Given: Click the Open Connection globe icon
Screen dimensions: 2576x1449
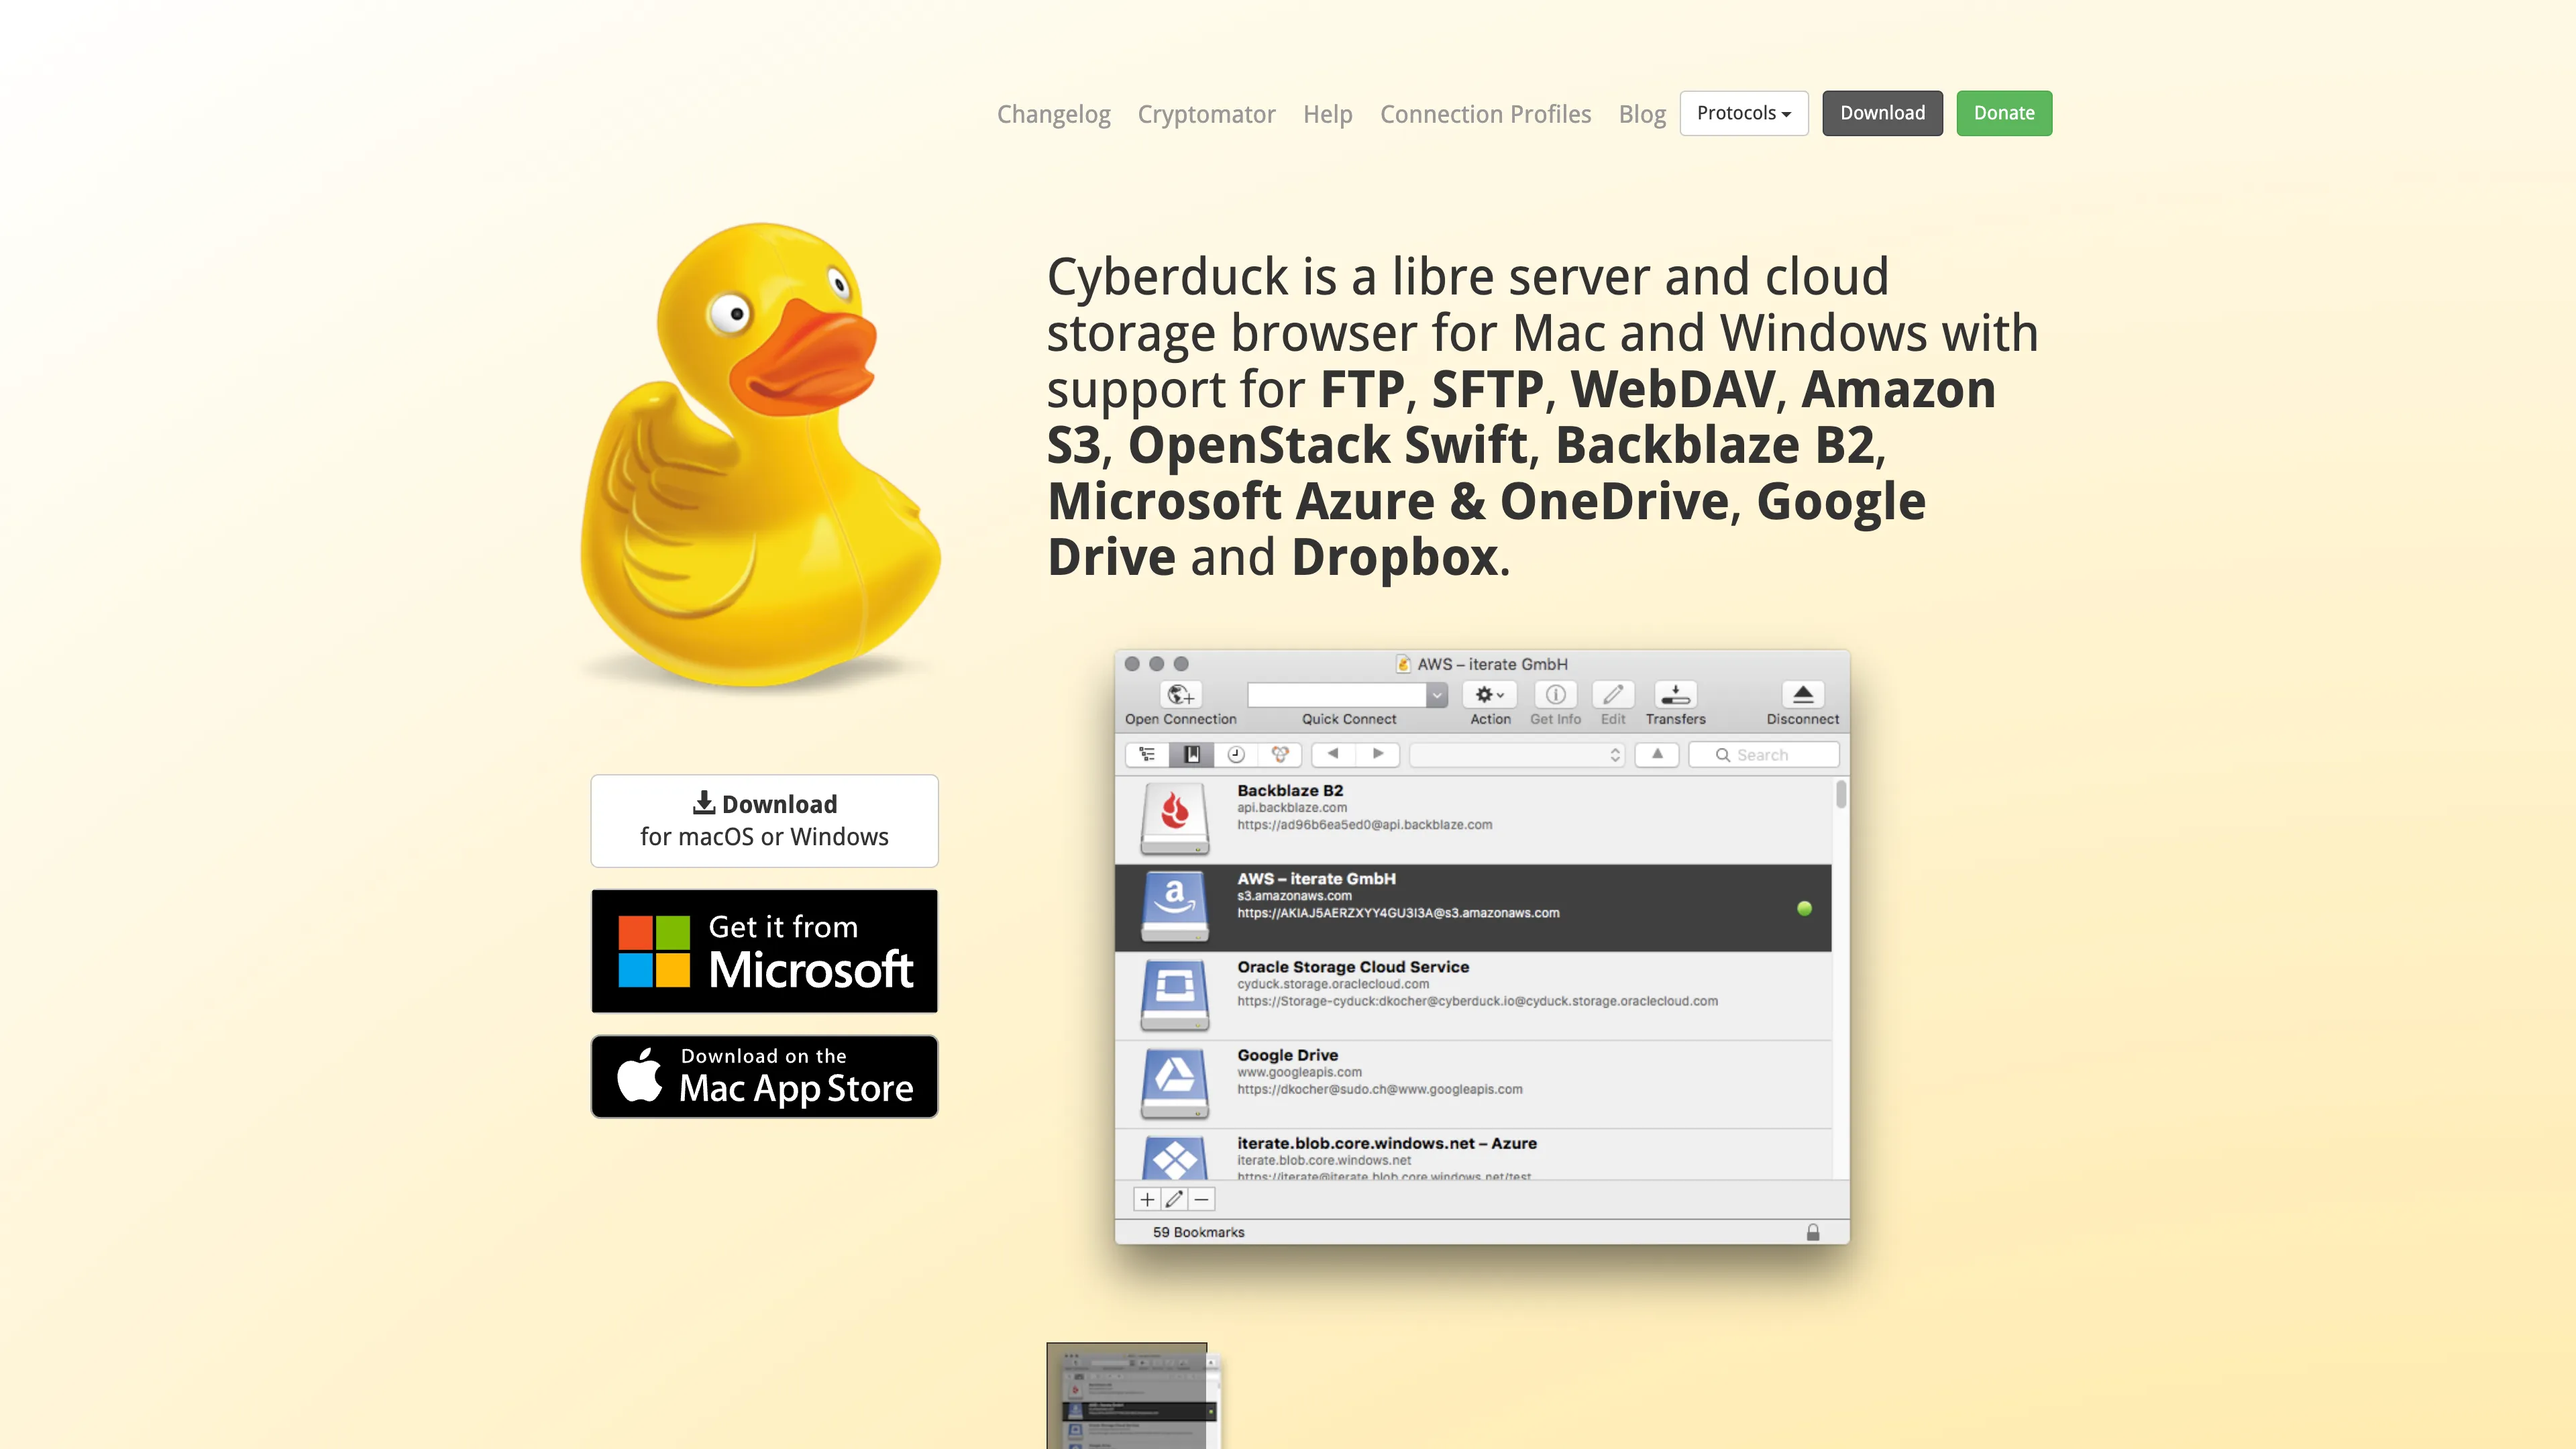Looking at the screenshot, I should coord(1180,694).
